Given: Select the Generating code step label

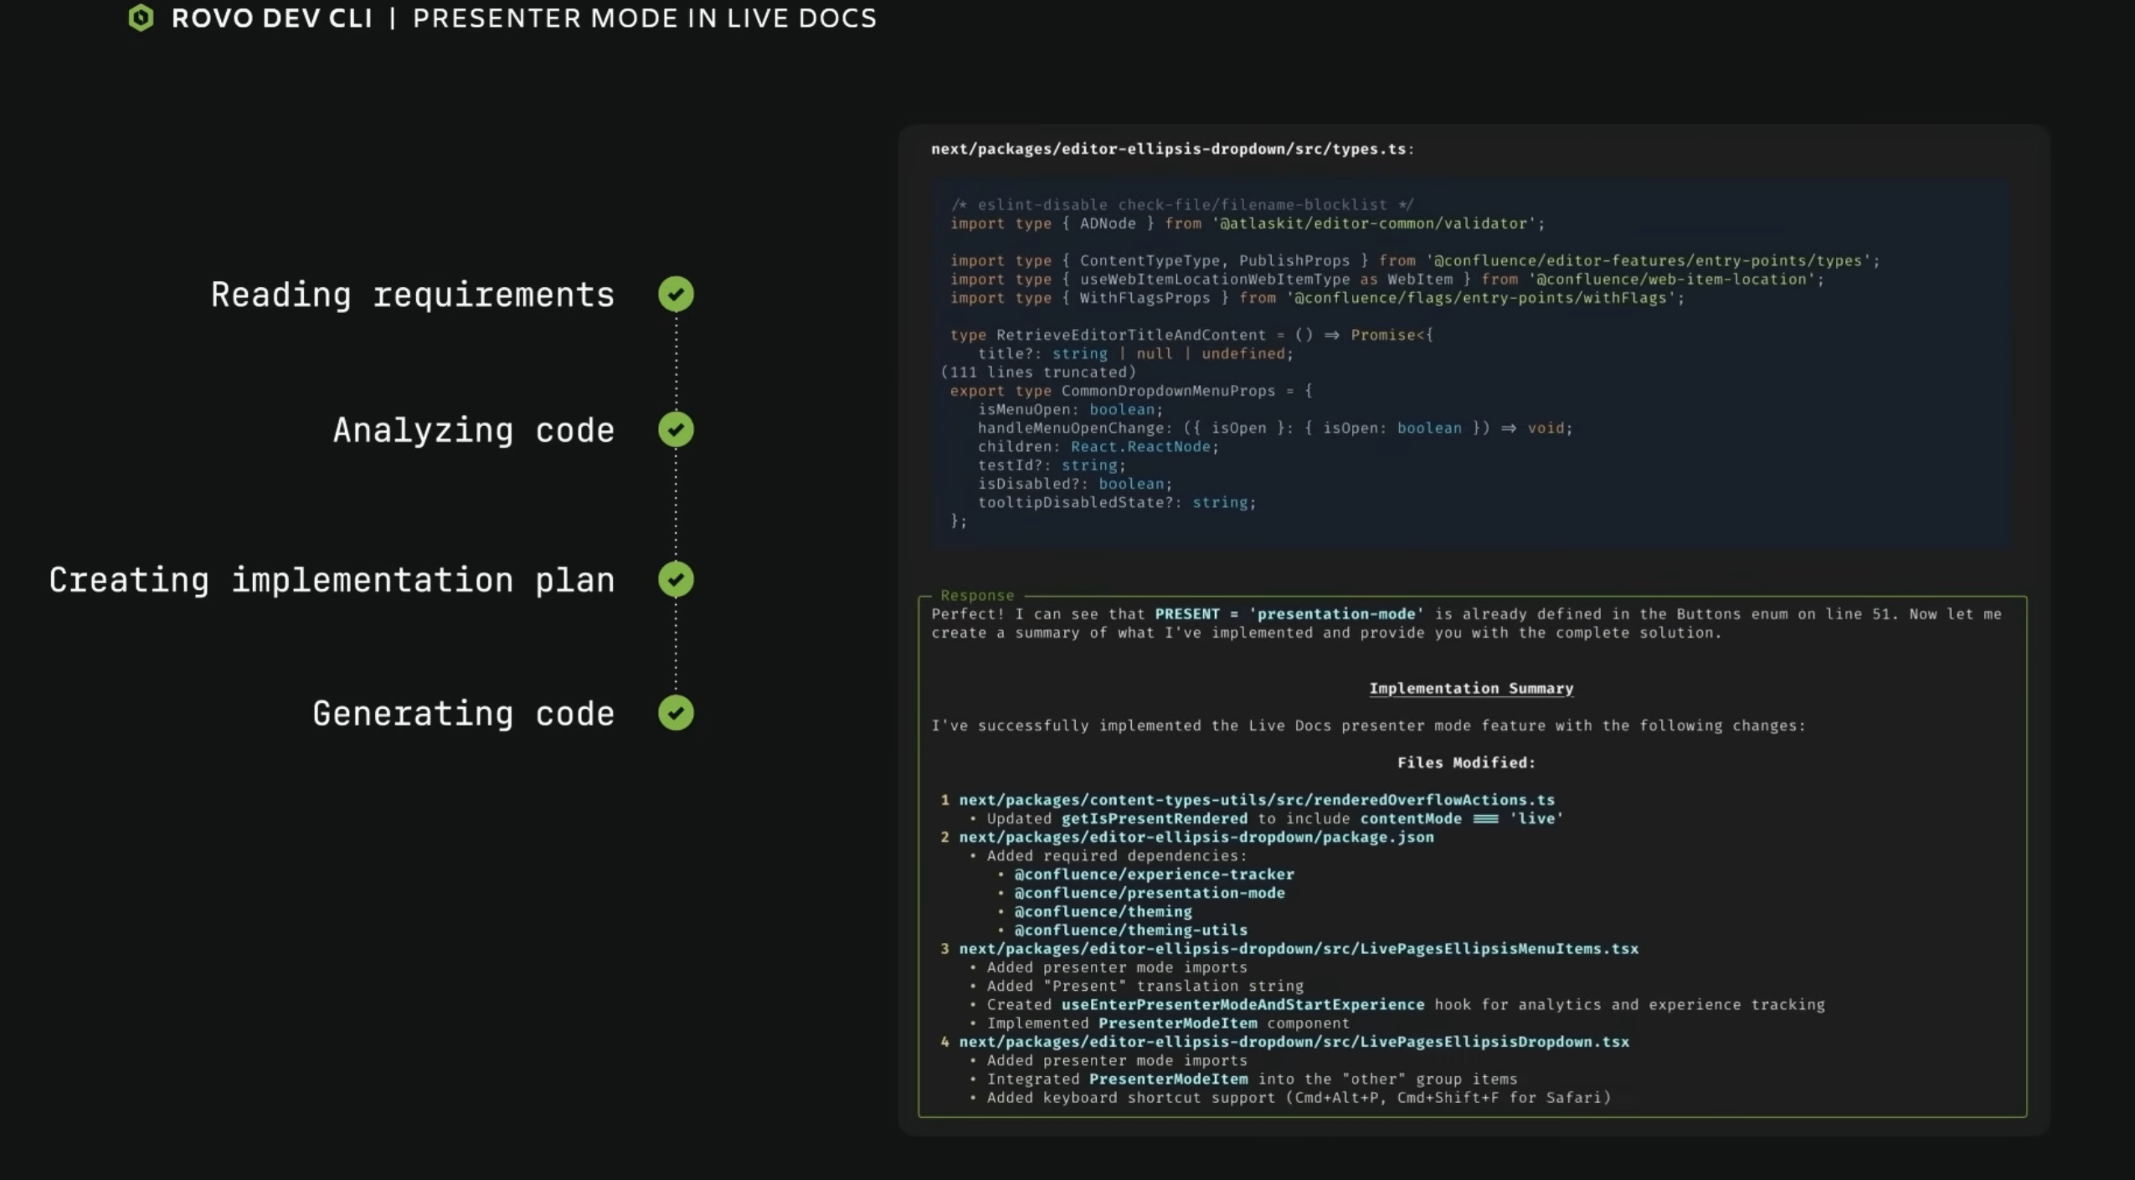Looking at the screenshot, I should coord(463,714).
